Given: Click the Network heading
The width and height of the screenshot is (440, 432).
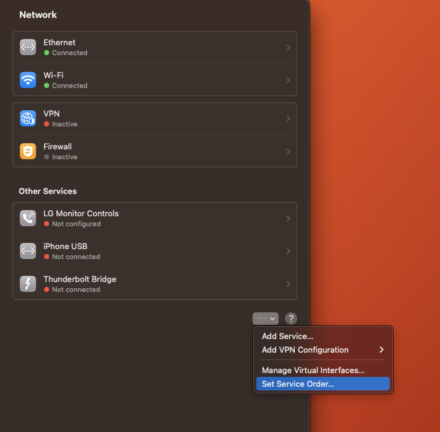Looking at the screenshot, I should pyautogui.click(x=38, y=15).
